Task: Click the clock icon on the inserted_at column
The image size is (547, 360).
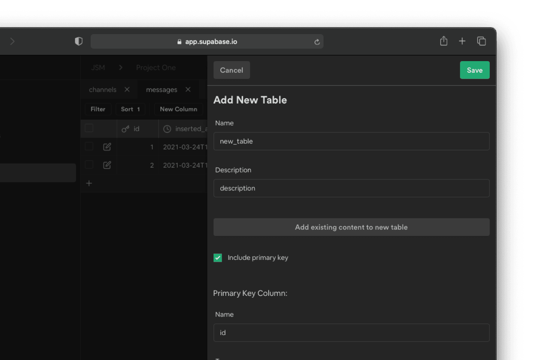Action: click(167, 129)
